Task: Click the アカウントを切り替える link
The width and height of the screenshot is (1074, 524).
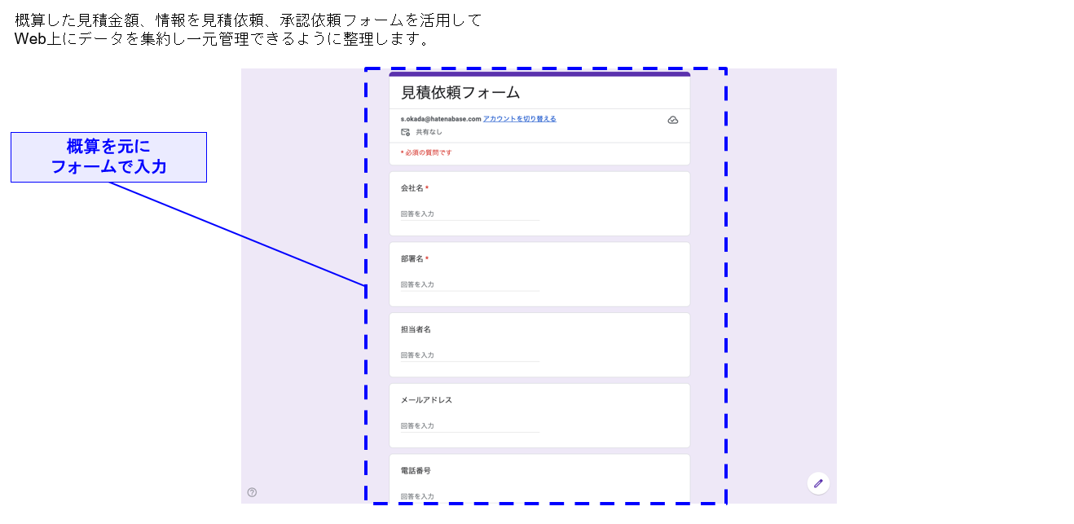Action: click(519, 118)
